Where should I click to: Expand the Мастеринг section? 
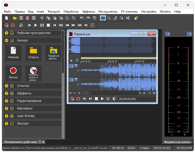(x=7, y=108)
